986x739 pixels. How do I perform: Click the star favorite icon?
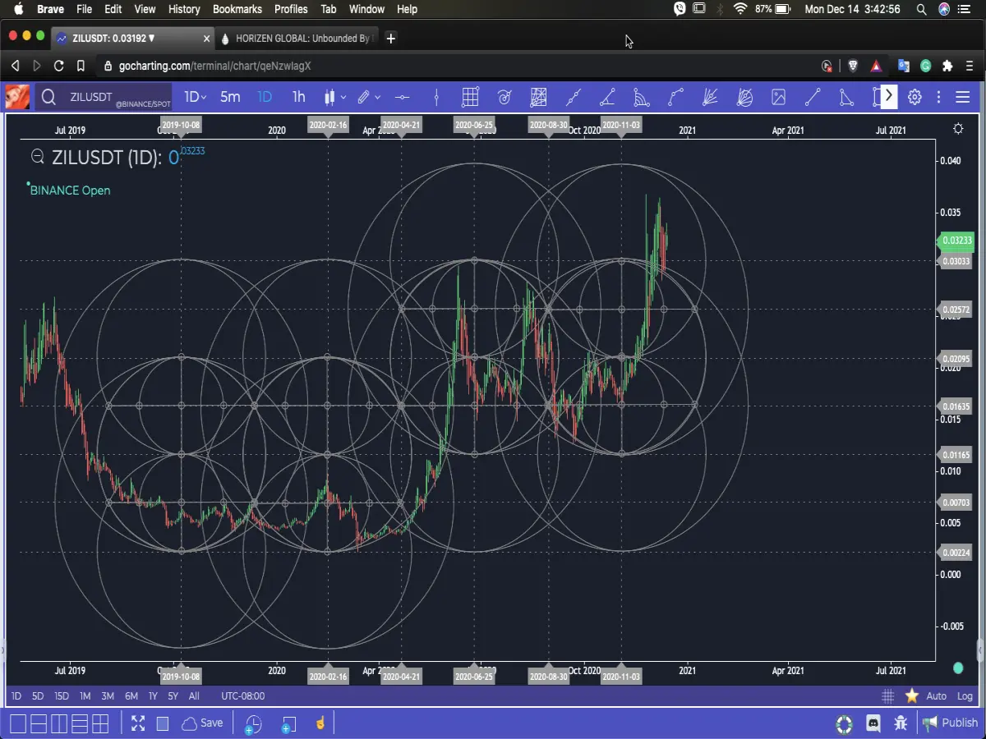pyautogui.click(x=912, y=695)
